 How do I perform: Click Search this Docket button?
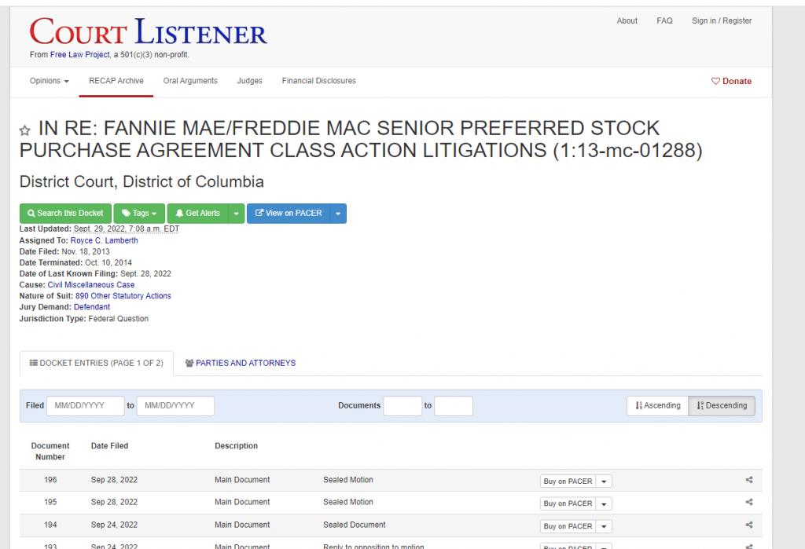[65, 214]
